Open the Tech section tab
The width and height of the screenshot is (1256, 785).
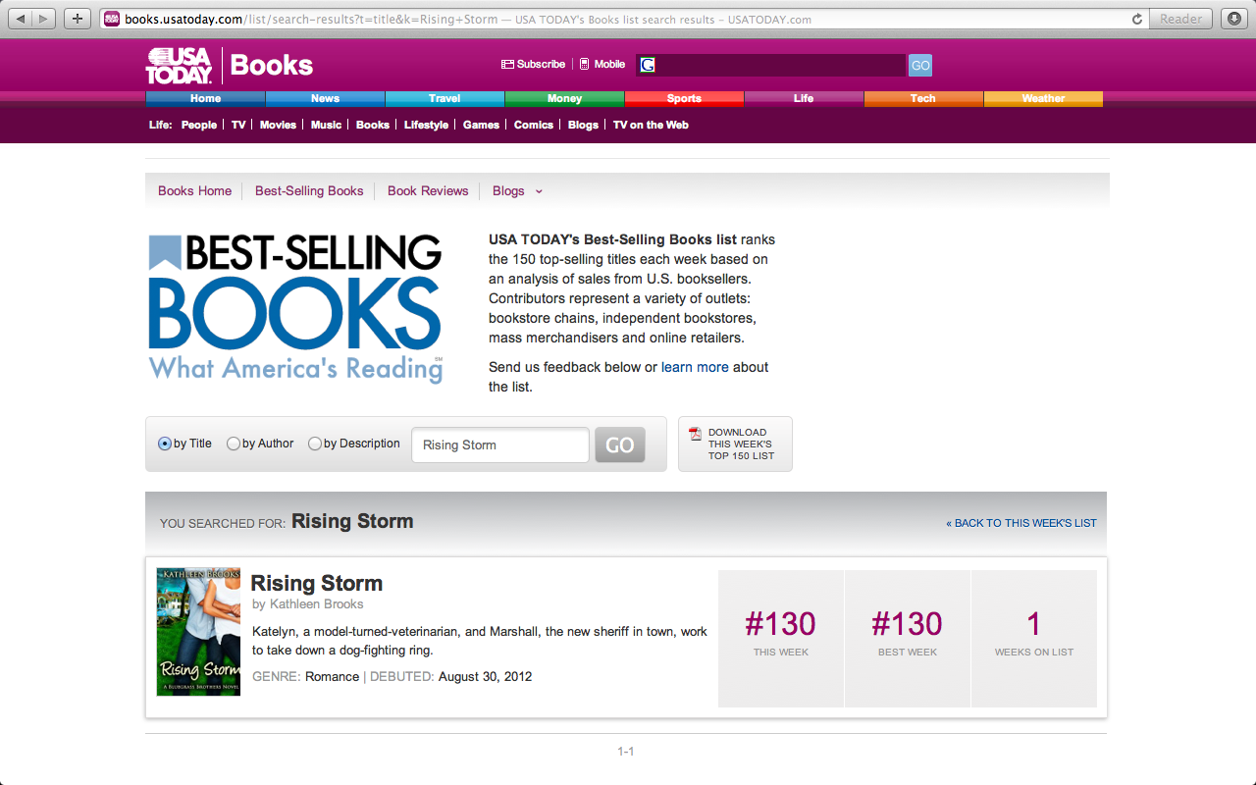point(923,98)
